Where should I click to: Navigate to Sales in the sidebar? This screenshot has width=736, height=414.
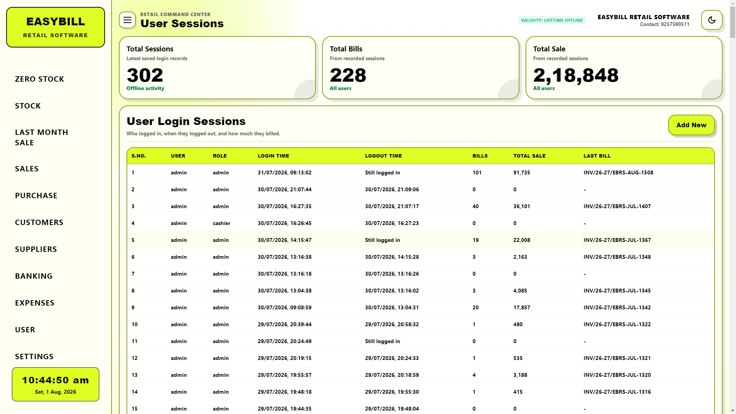point(27,169)
